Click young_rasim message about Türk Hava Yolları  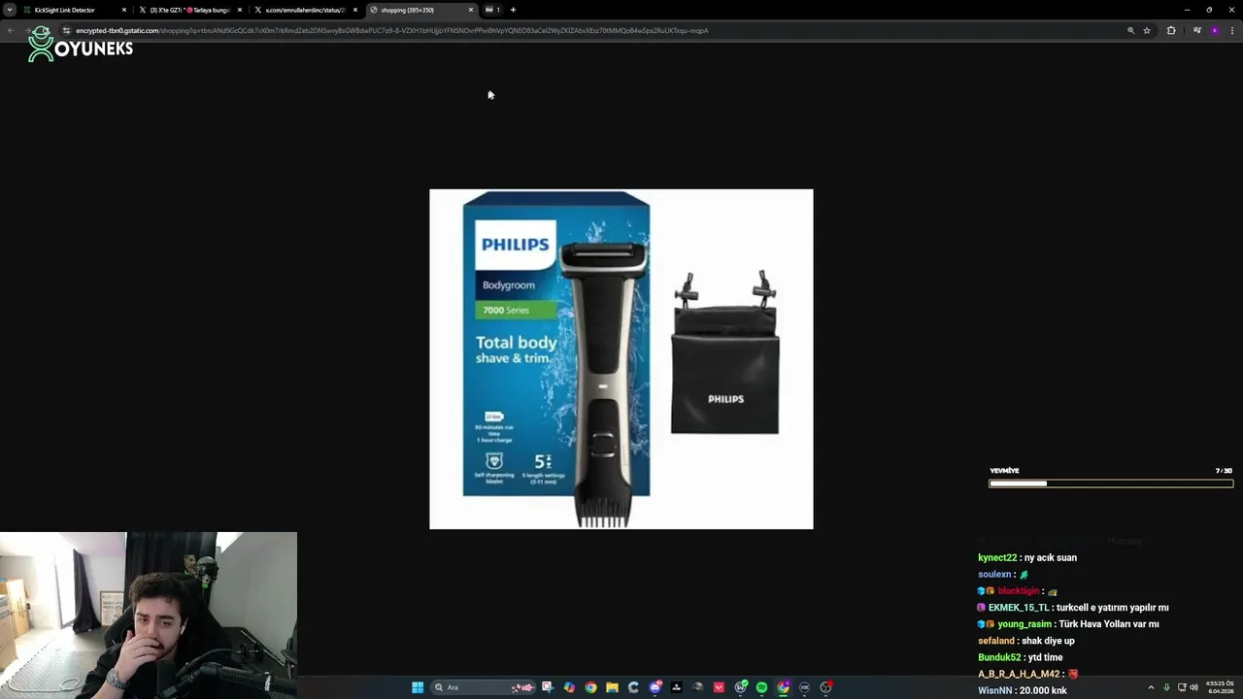coord(1068,623)
